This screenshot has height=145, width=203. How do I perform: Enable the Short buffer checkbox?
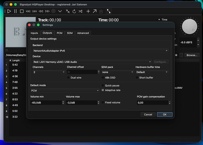(137, 77)
